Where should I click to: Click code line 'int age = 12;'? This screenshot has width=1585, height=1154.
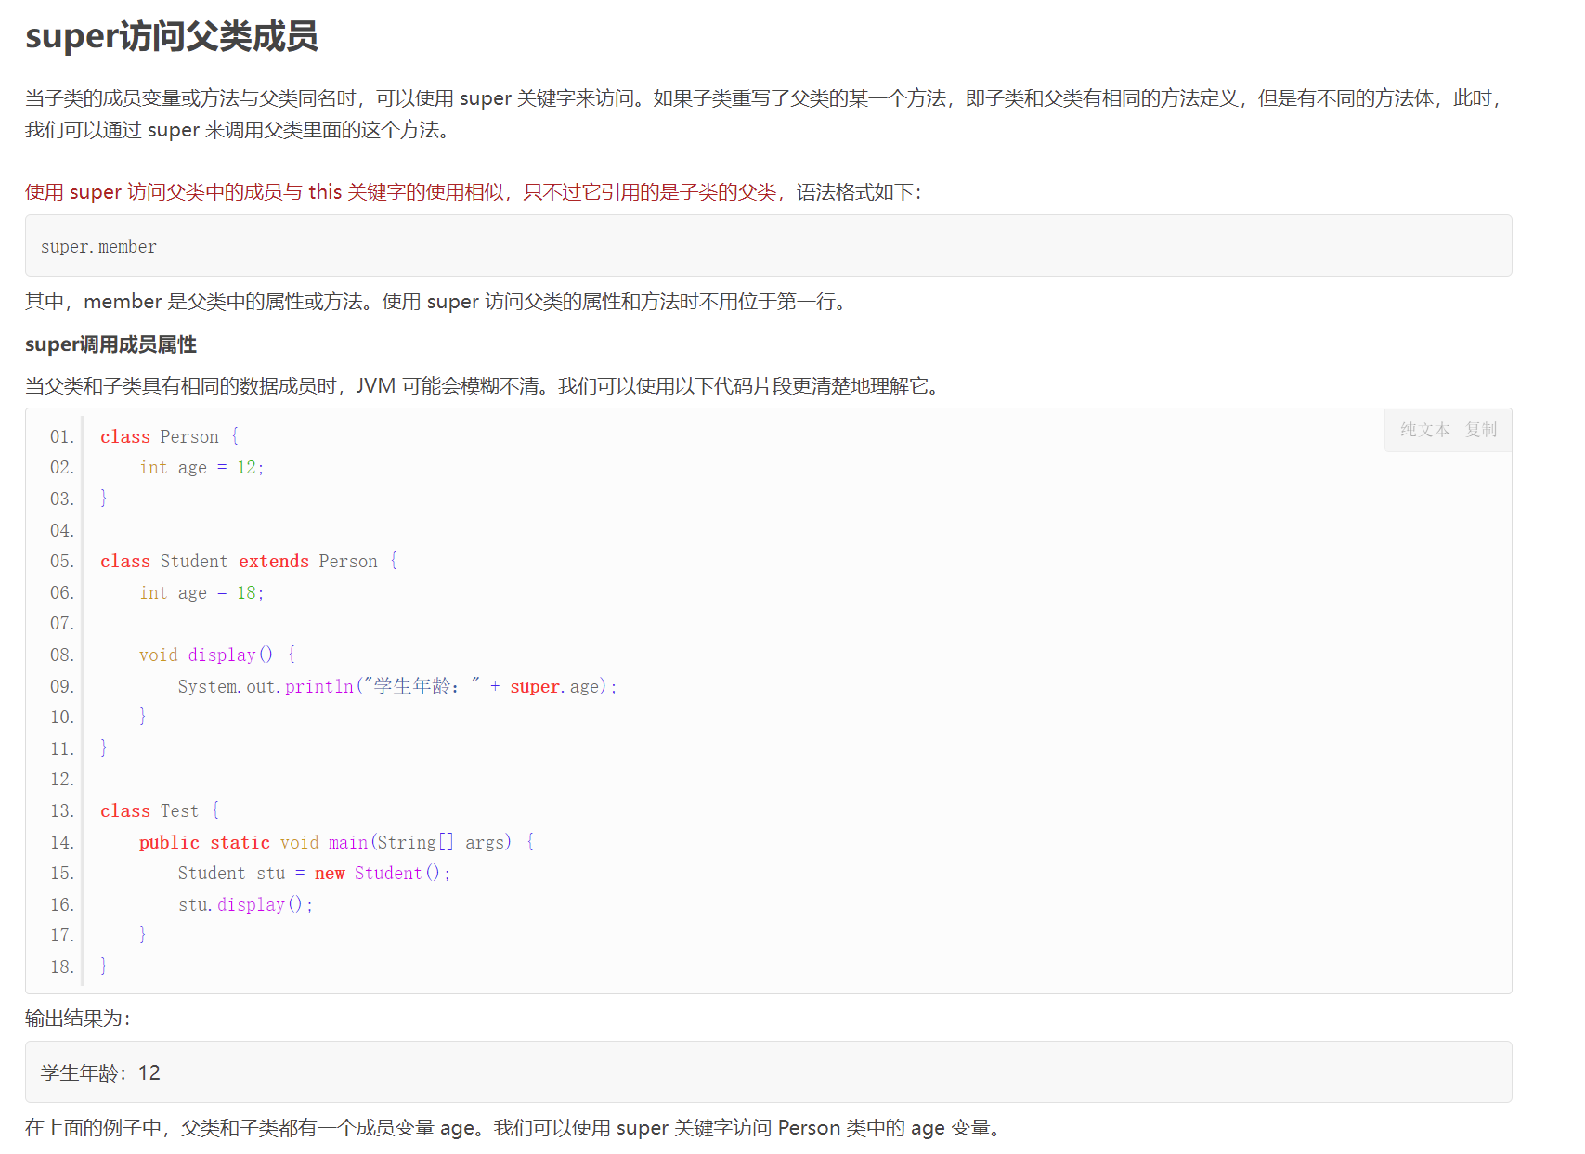pos(201,468)
